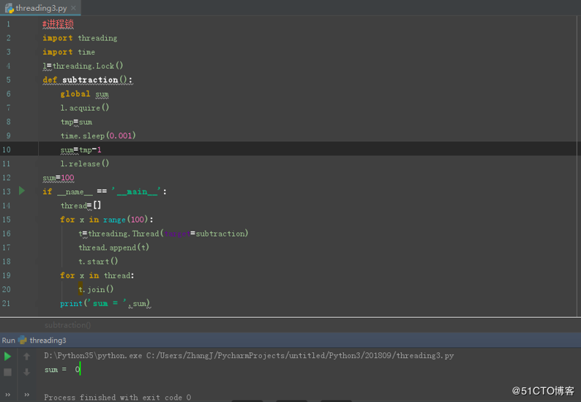Screen dimensions: 581x402
Task: Click the 'time.sleep(0.001)' line
Action: click(x=98, y=135)
